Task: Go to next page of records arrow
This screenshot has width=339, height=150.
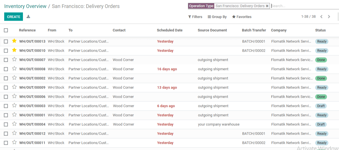Action: click(x=329, y=17)
